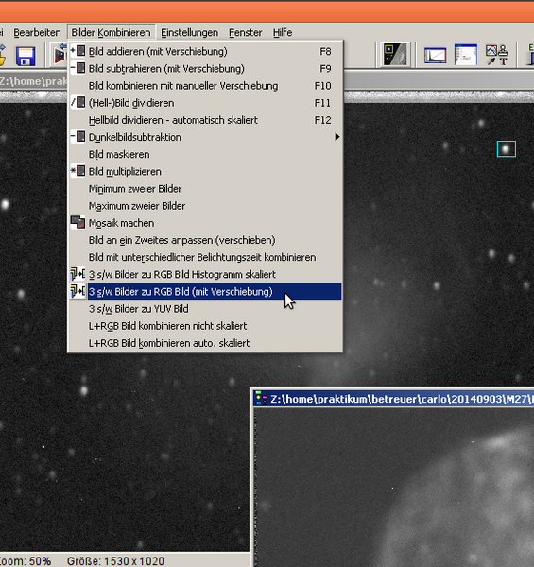The image size is (534, 567).
Task: Click the F12 shortcut label in the menu
Action: [x=323, y=120]
